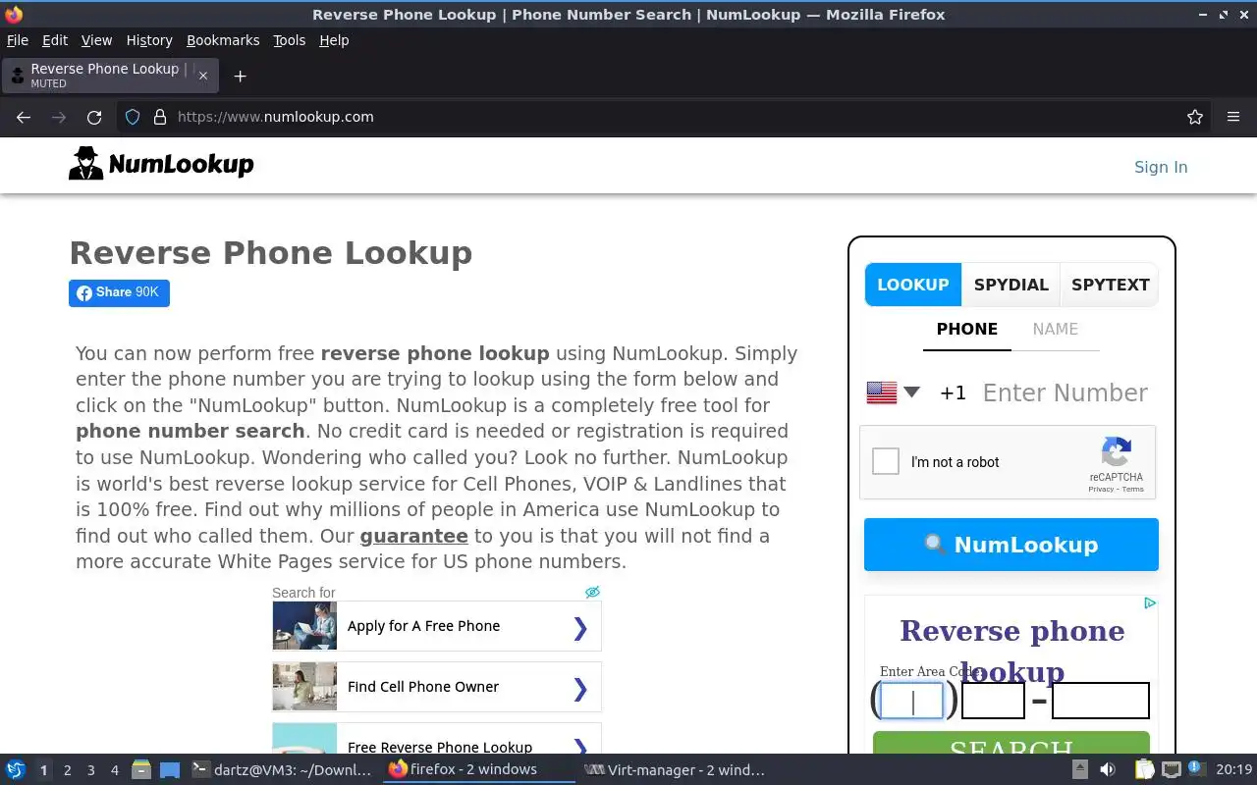This screenshot has height=785, width=1257.
Task: Switch to the NAME sub-tab
Action: tap(1056, 330)
